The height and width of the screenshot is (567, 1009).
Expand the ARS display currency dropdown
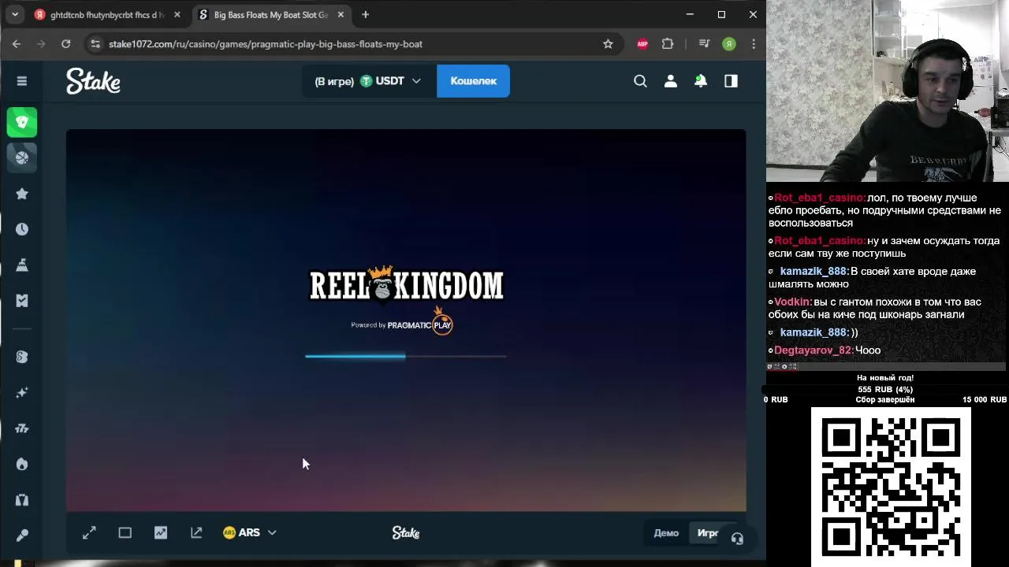pyautogui.click(x=249, y=533)
